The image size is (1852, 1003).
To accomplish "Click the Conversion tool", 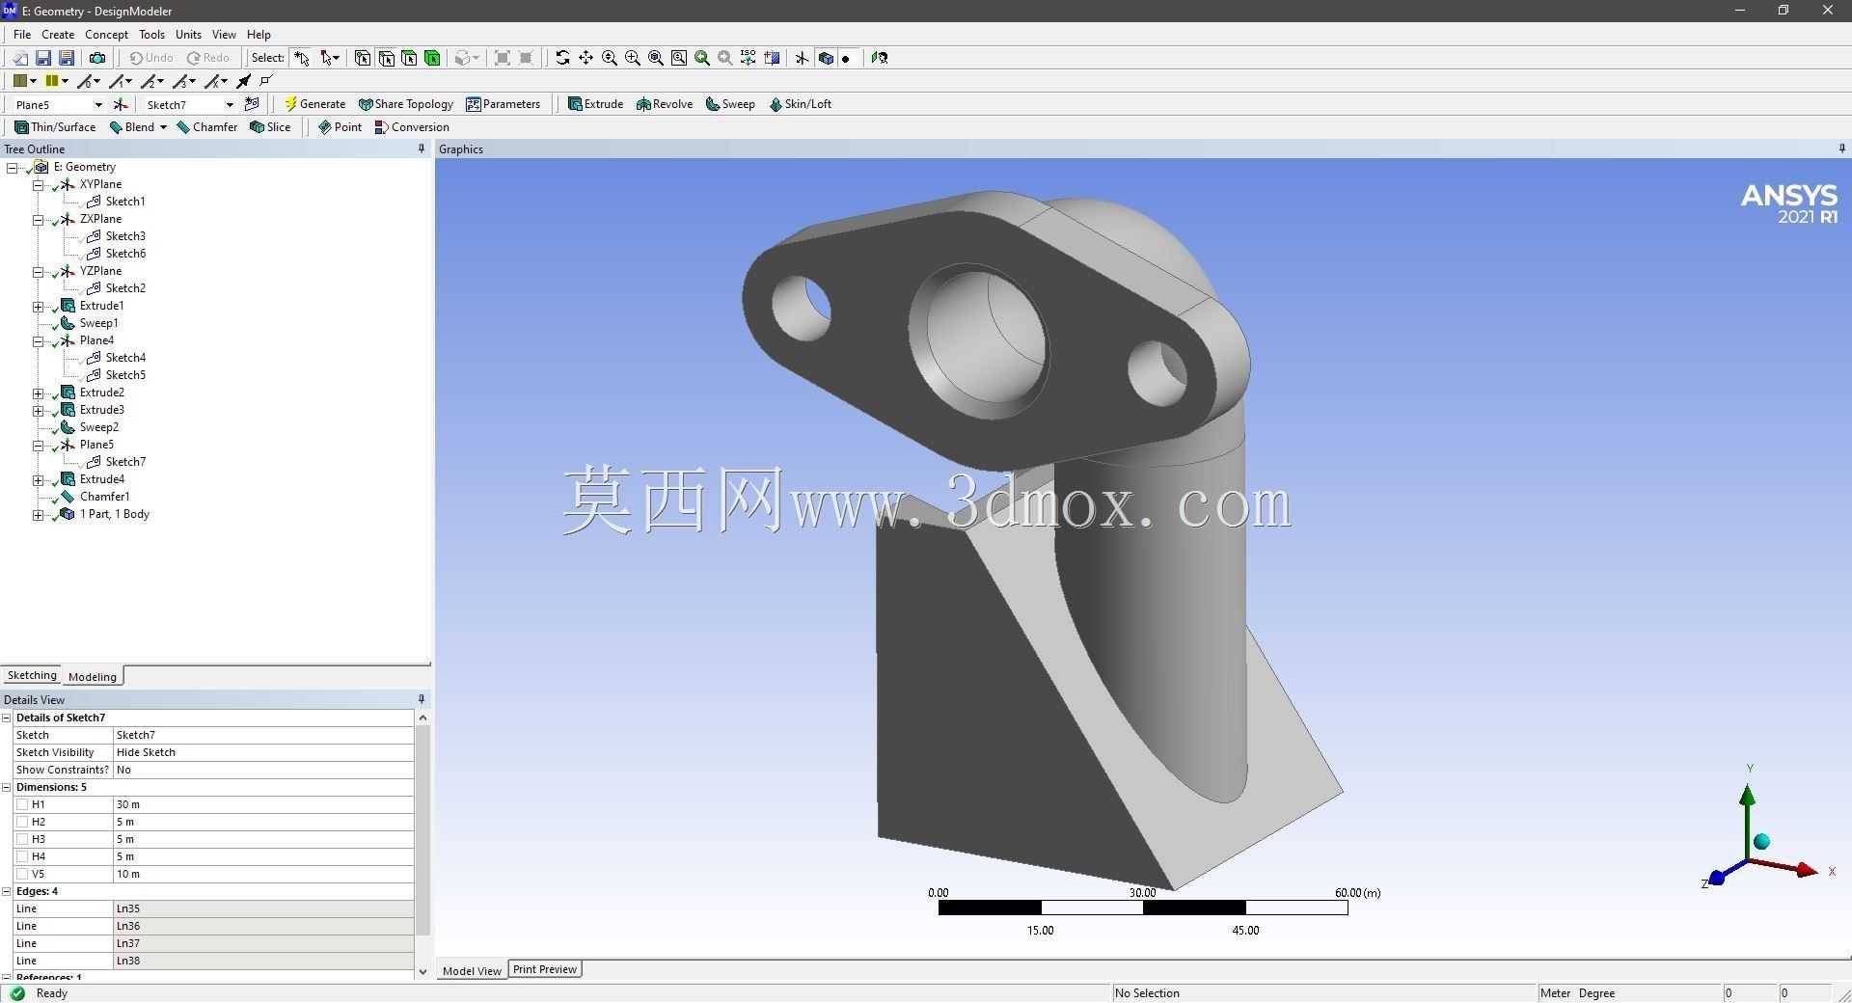I will coord(412,127).
